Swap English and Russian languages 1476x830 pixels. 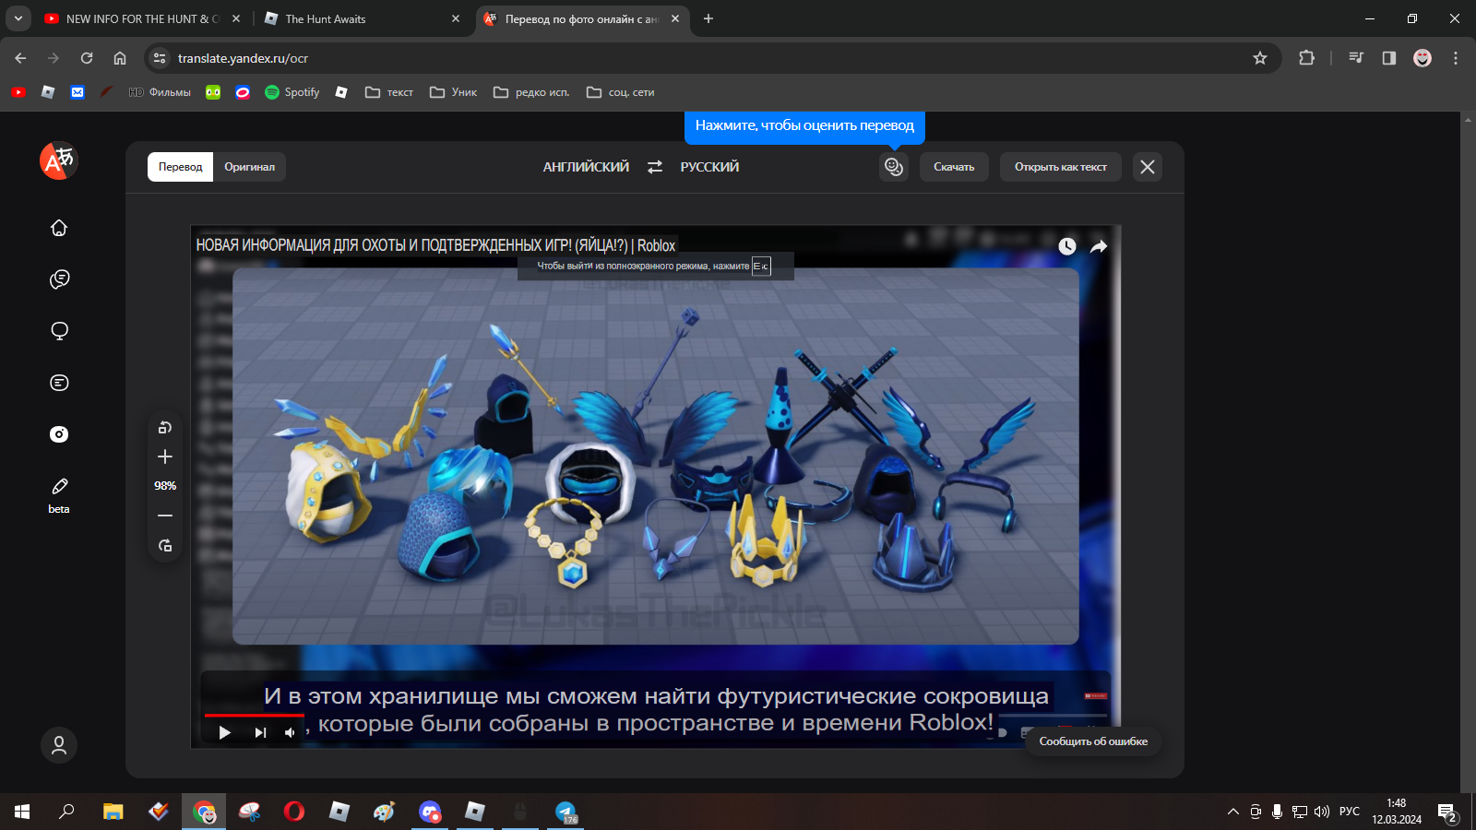(655, 167)
